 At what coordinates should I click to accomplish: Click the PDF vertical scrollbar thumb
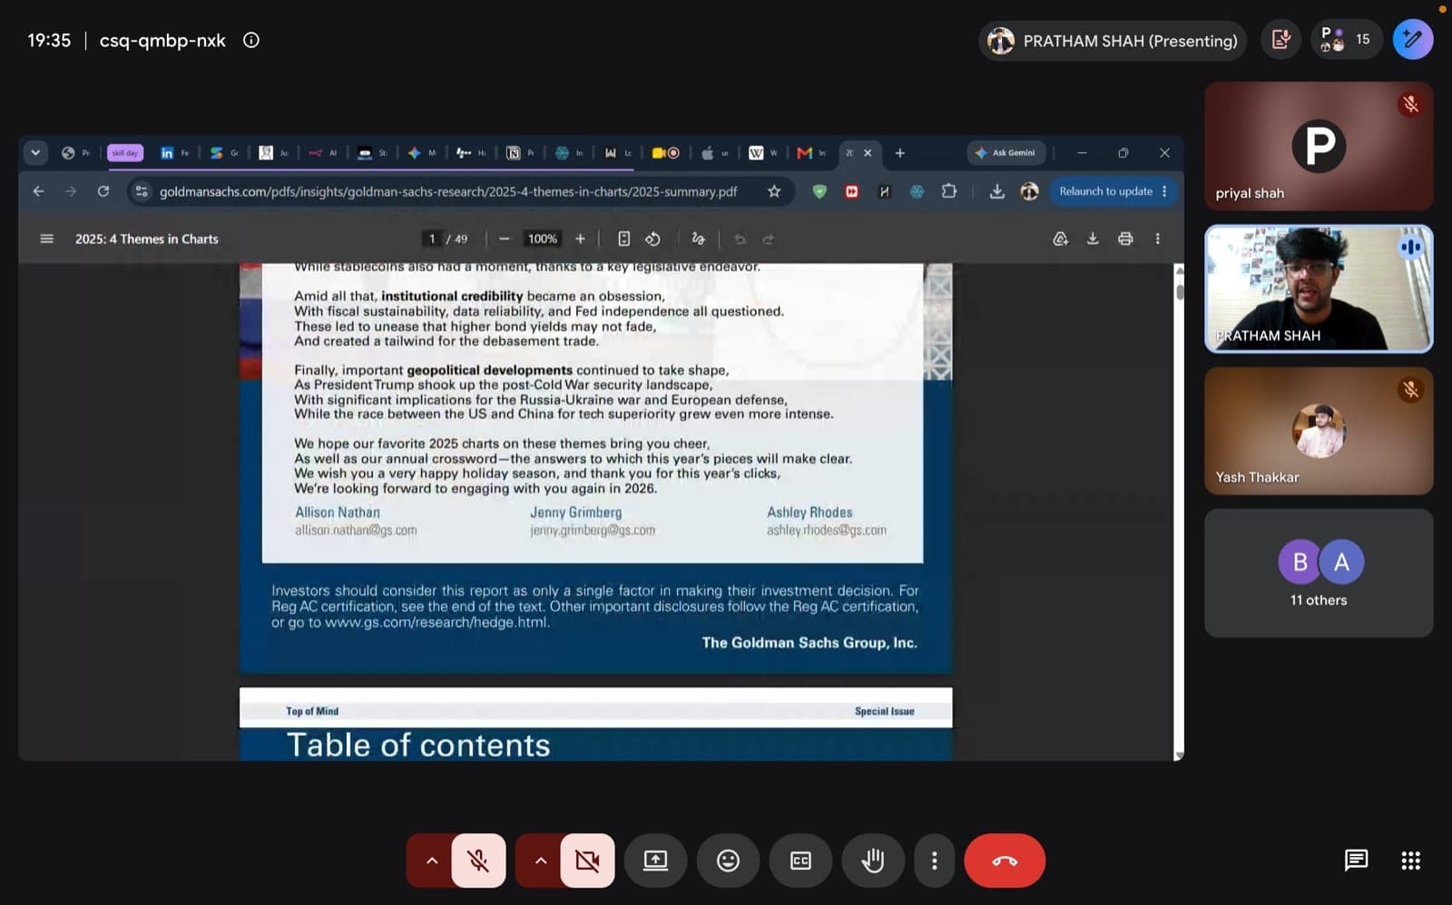[1179, 292]
